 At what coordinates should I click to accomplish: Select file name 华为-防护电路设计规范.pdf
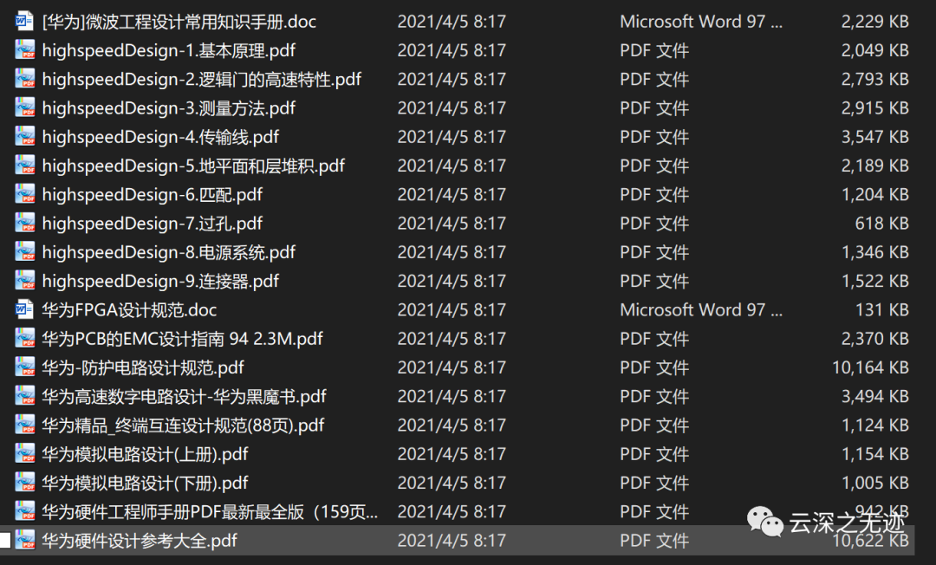pyautogui.click(x=143, y=367)
